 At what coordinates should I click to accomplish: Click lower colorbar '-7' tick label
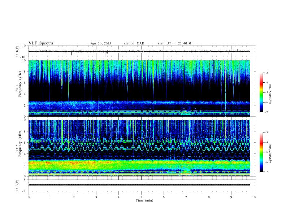point(266,172)
